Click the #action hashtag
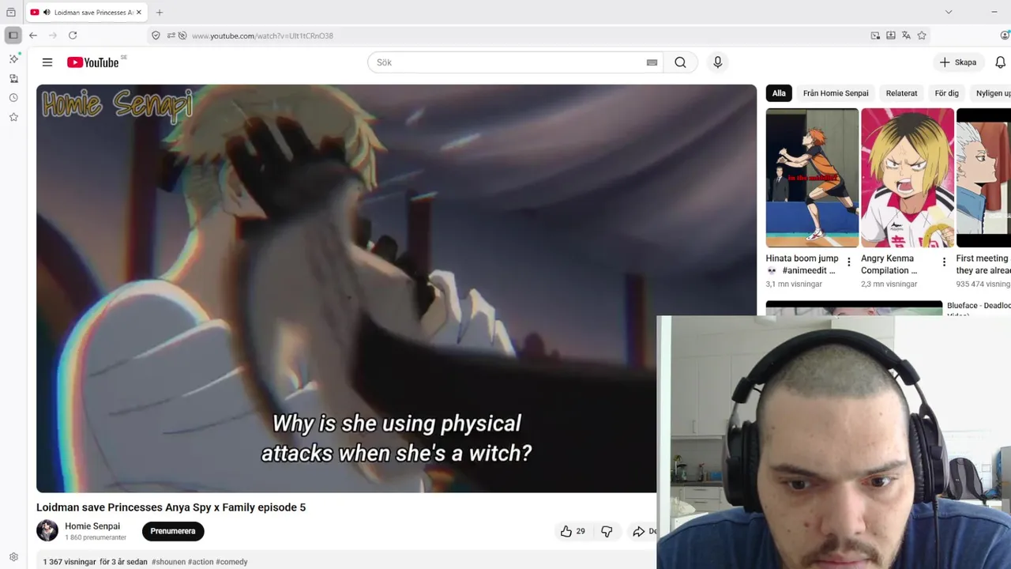The image size is (1011, 569). click(x=201, y=562)
